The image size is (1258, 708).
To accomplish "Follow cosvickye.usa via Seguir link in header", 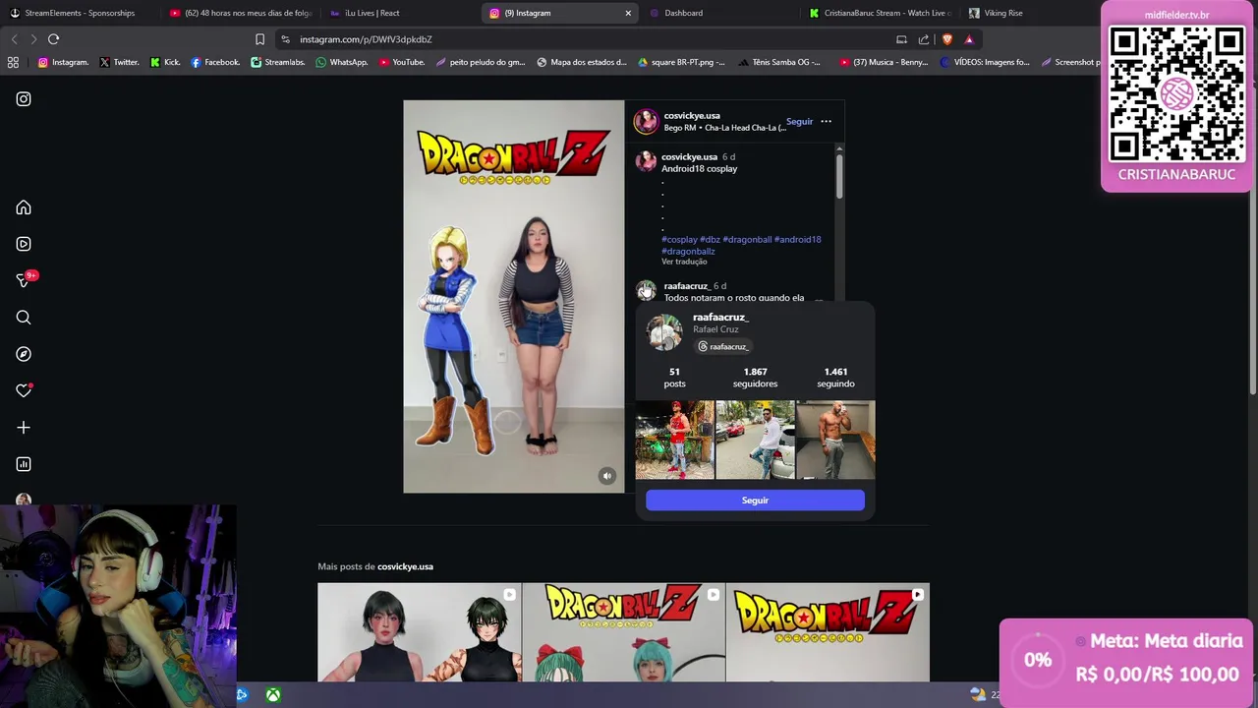I will [799, 122].
